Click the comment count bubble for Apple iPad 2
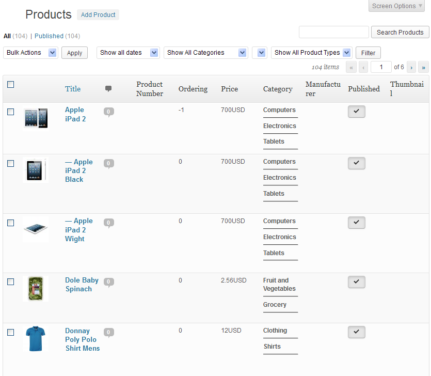Image resolution: width=431 pixels, height=376 pixels. coord(108,111)
